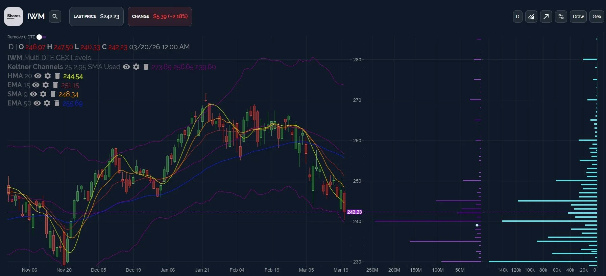This screenshot has width=606, height=276.
Task: Click the Mar 19 date axis label
Action: (341, 270)
